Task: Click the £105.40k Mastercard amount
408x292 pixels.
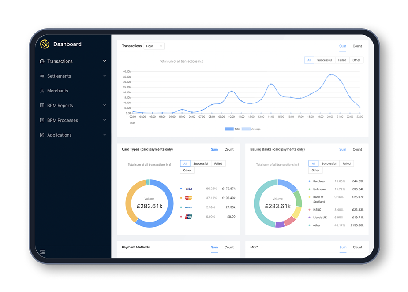Action: point(228,198)
